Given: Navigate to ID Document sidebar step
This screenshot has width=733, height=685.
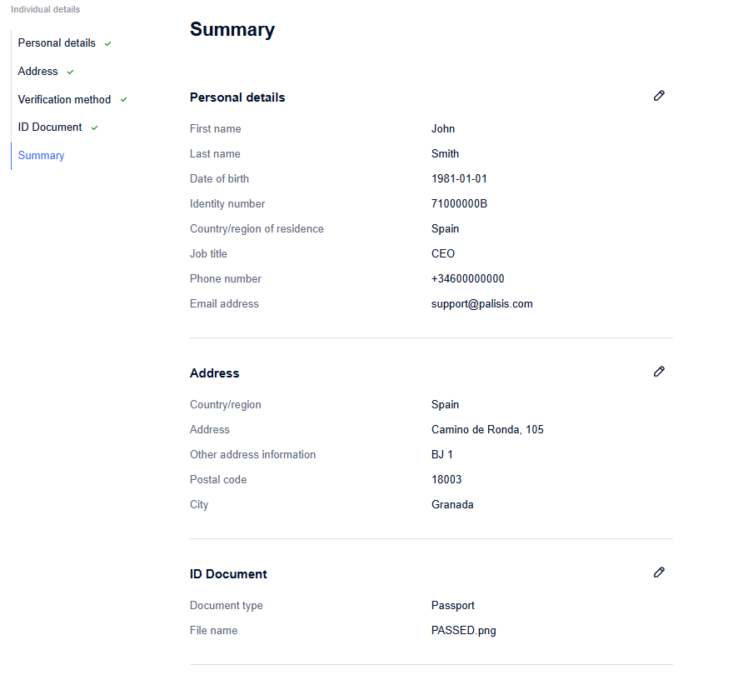Looking at the screenshot, I should click(50, 127).
